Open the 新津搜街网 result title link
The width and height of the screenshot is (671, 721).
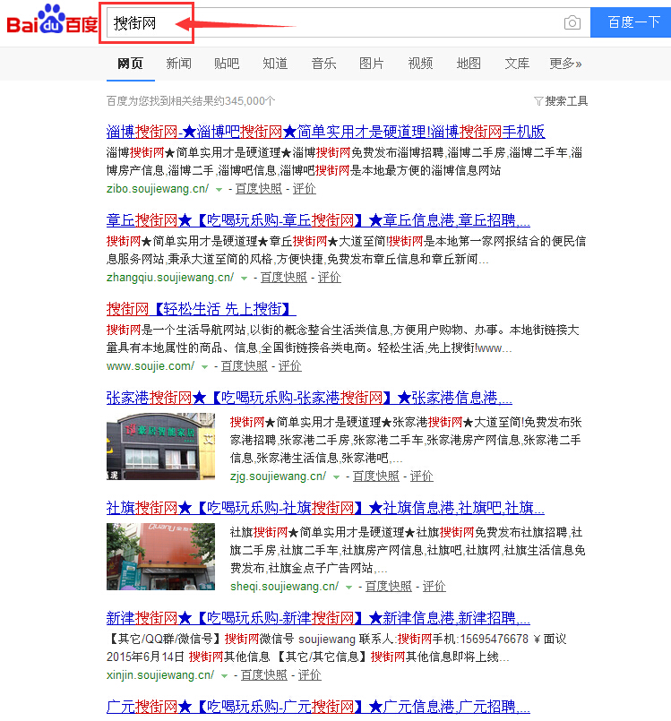click(318, 618)
